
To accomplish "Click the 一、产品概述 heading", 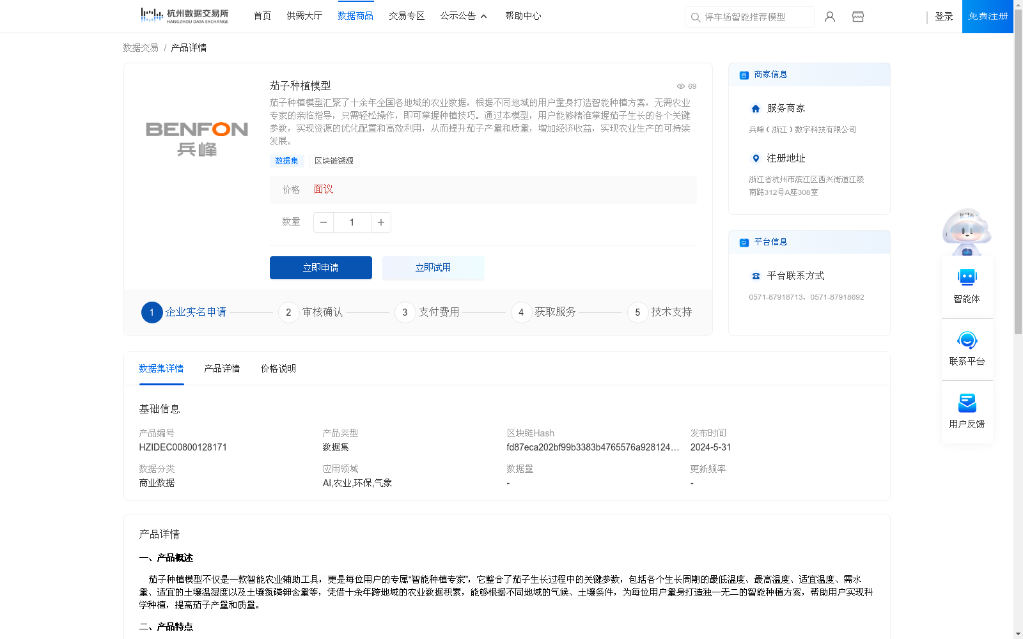I will 166,558.
